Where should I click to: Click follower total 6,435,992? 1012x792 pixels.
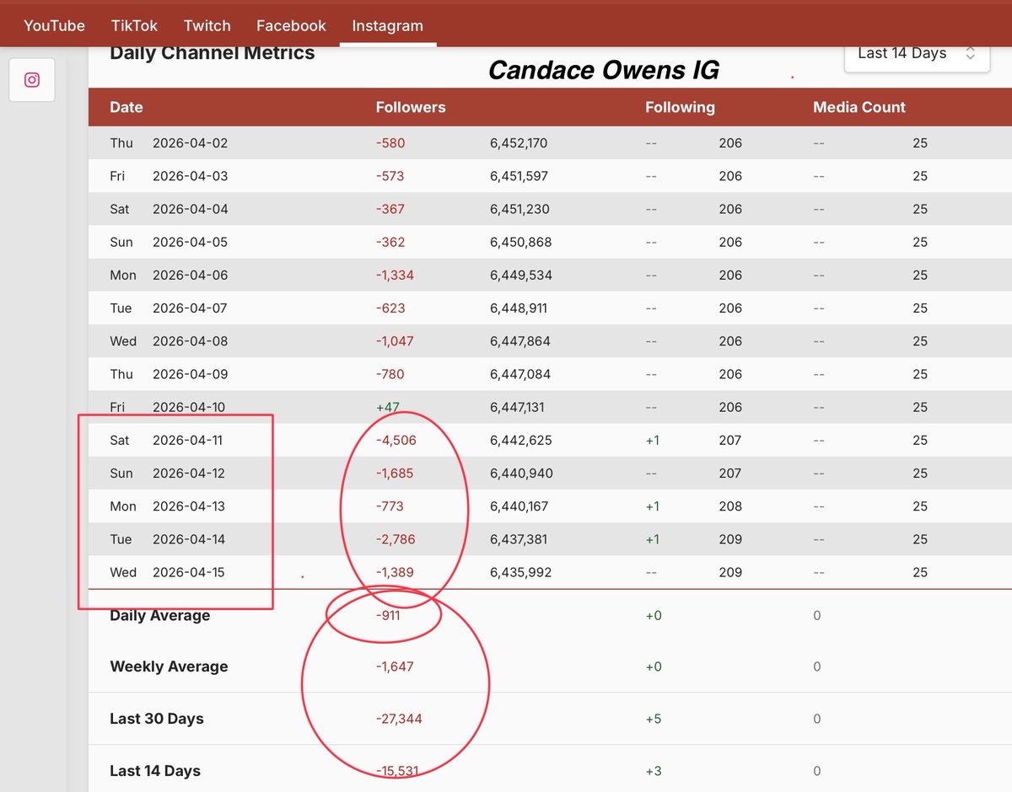click(x=520, y=572)
